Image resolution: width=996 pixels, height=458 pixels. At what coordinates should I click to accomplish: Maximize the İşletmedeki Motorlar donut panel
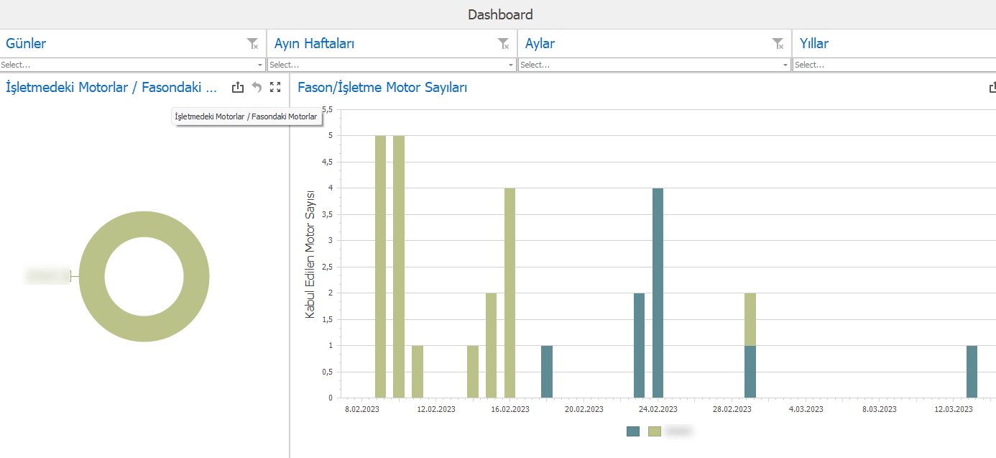275,88
